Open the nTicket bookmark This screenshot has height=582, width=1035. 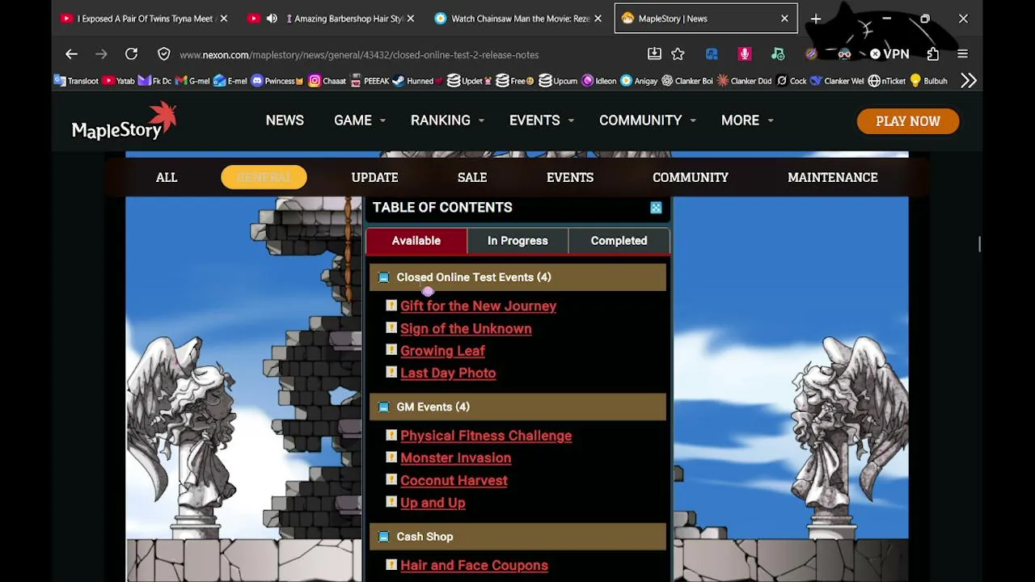(x=886, y=81)
